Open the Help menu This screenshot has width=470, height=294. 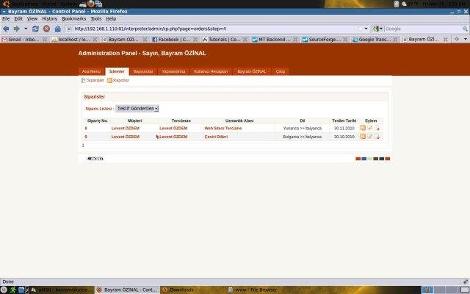click(x=111, y=18)
